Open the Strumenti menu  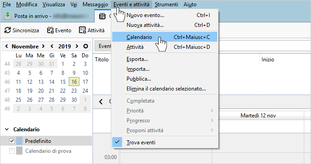click(166, 4)
